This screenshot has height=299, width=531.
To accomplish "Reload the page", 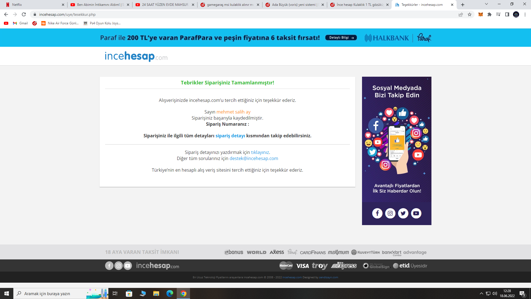I will [24, 14].
